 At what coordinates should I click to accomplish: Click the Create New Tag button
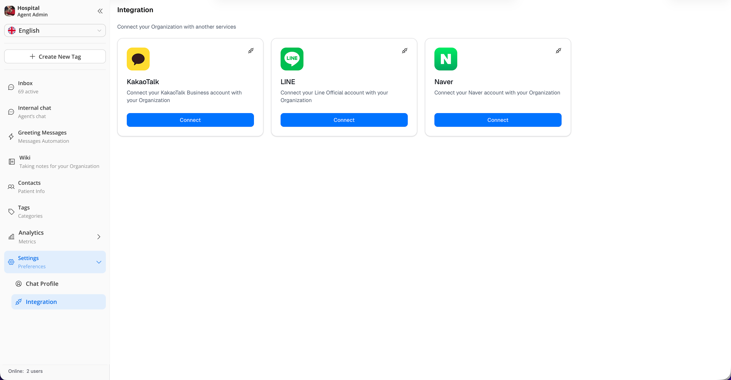click(x=55, y=56)
